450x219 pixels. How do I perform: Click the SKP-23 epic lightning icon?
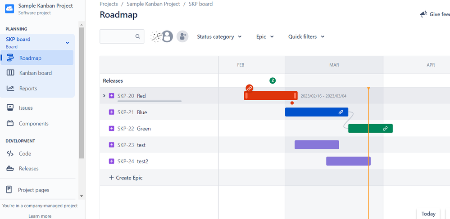point(112,145)
